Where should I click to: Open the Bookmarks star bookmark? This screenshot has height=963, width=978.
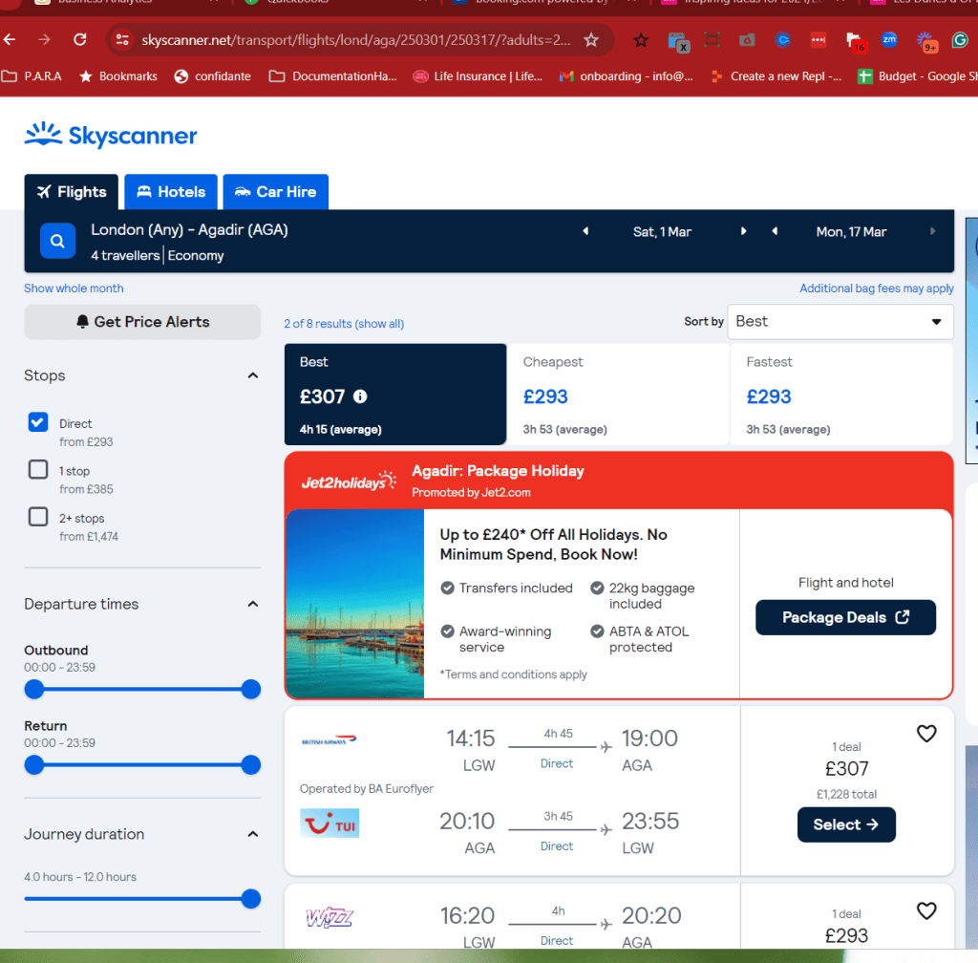(117, 76)
